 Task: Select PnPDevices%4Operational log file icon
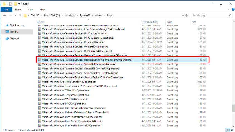pyautogui.click(x=39, y=38)
